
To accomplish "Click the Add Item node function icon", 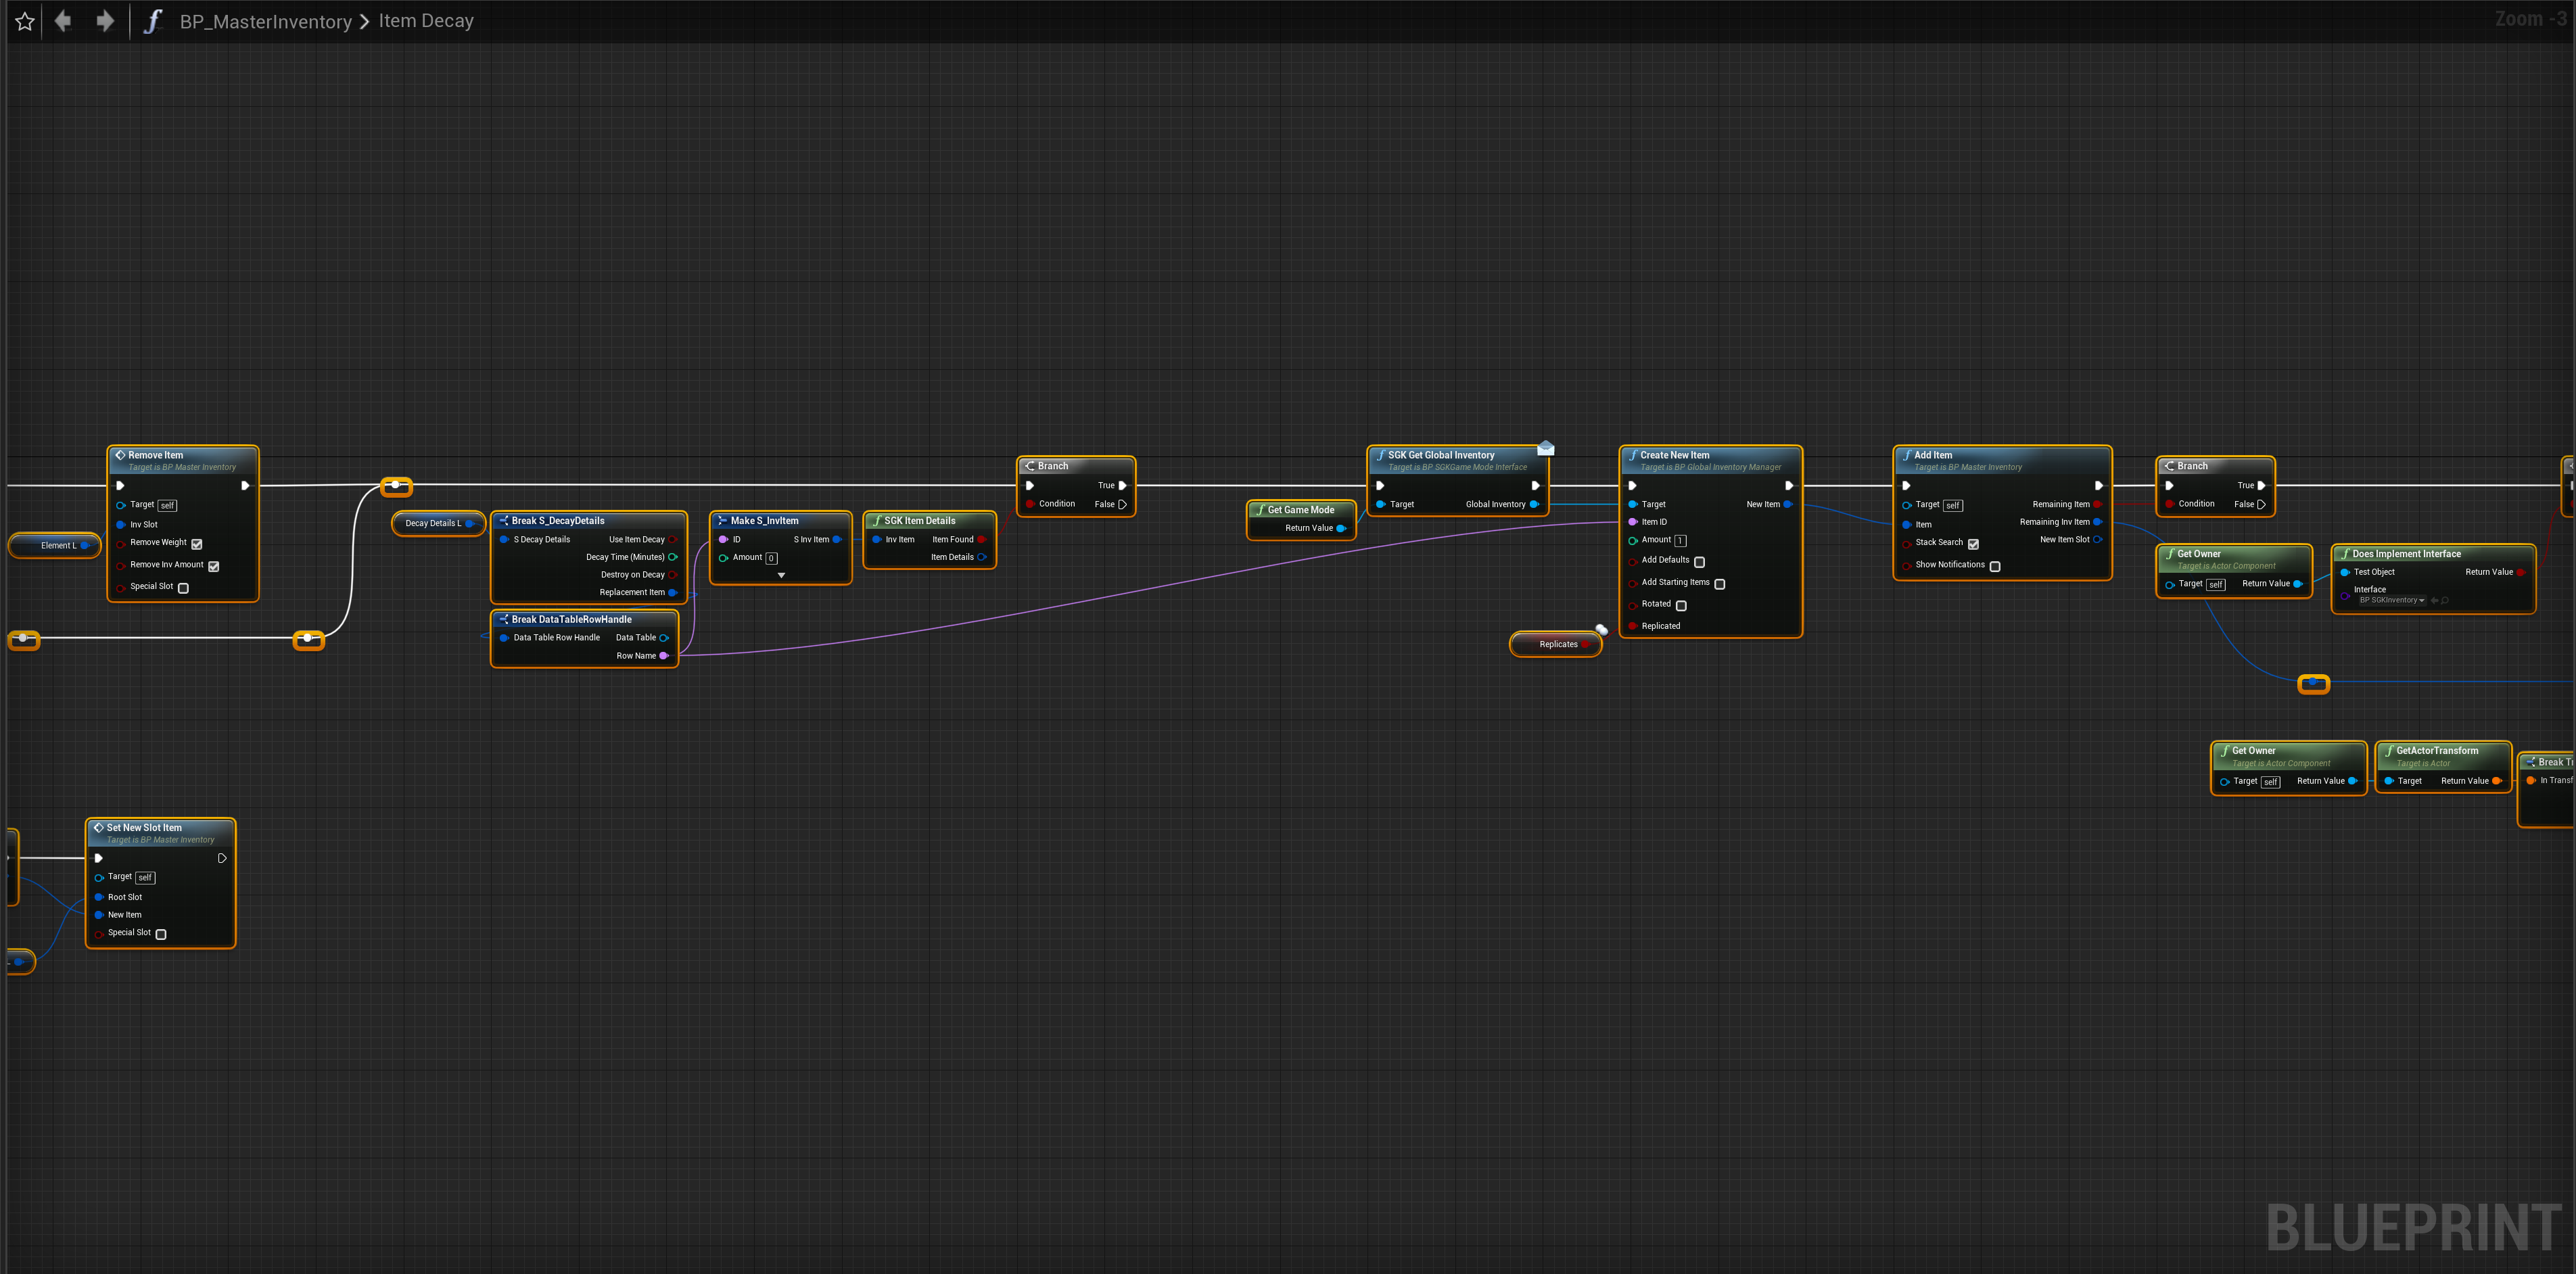I will coord(1907,455).
